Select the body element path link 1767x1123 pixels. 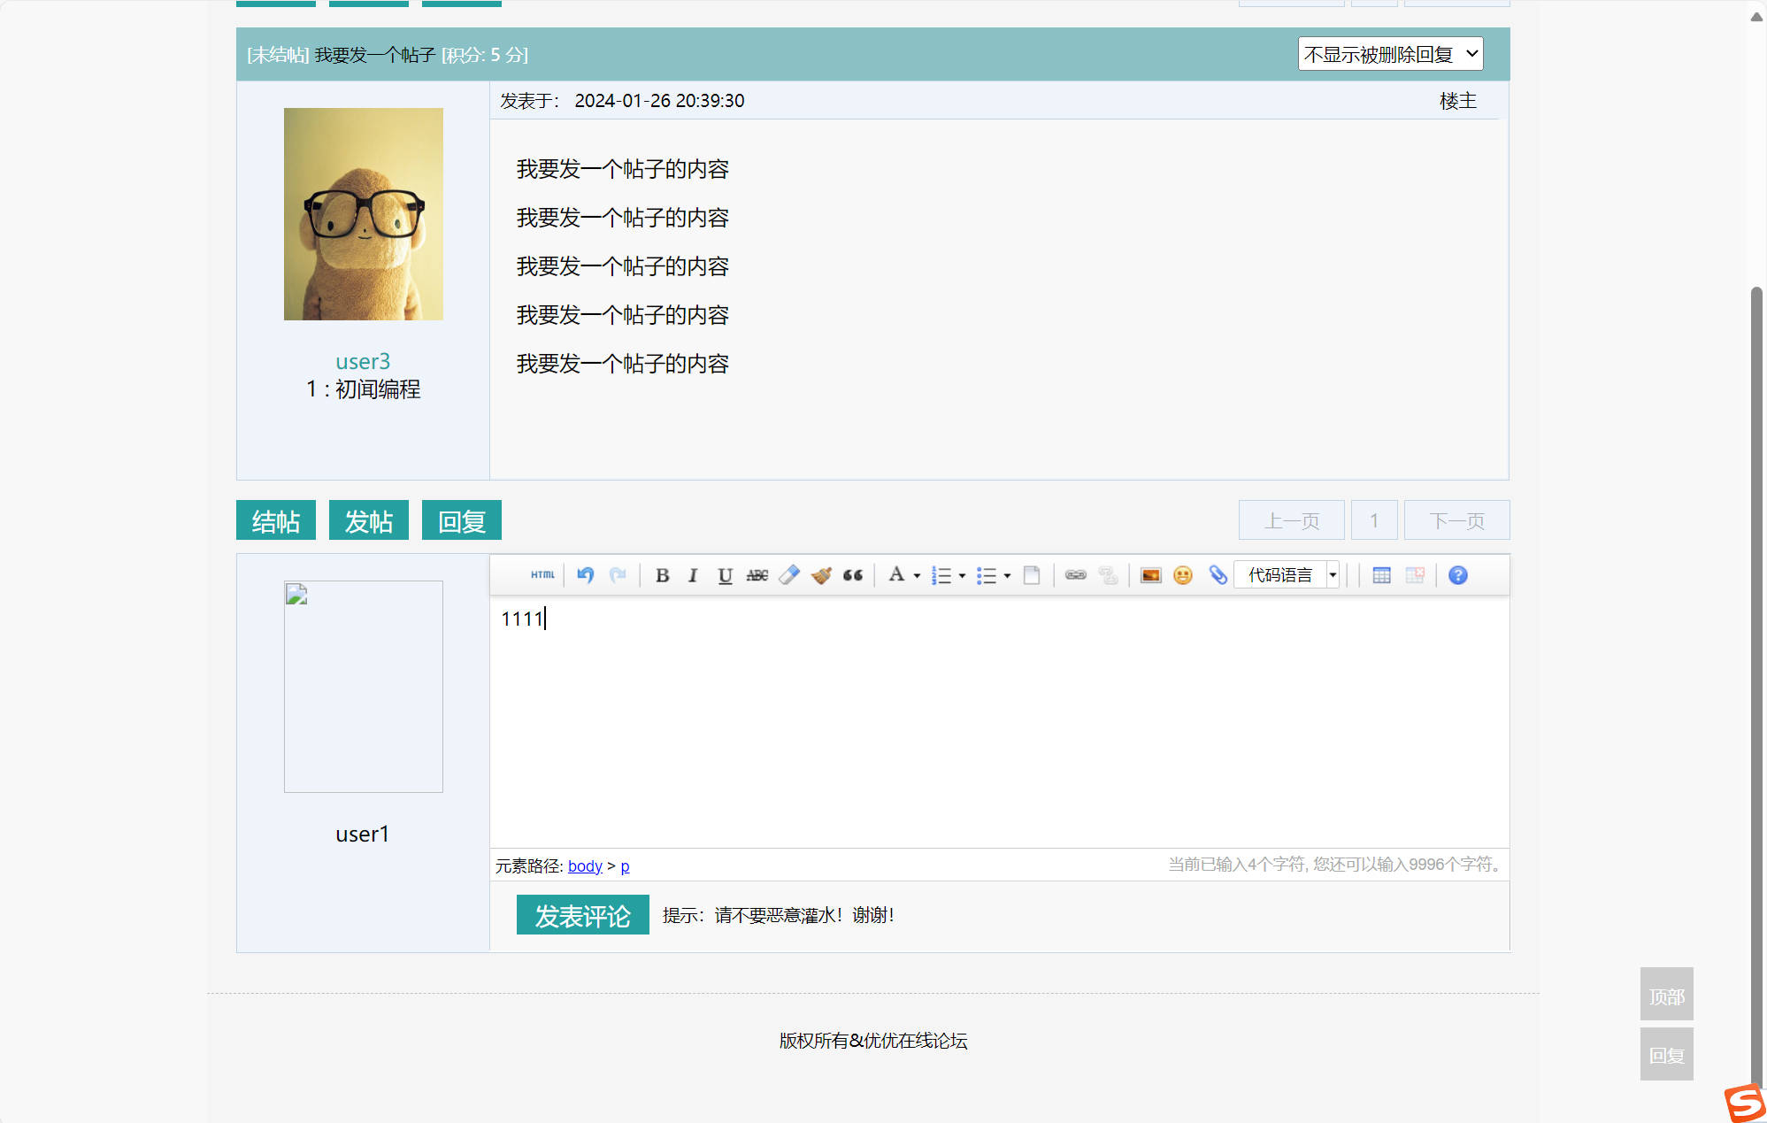585,865
